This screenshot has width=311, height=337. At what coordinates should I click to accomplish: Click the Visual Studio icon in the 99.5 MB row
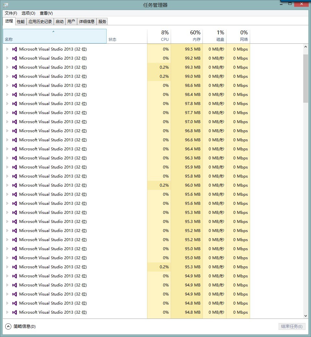click(x=14, y=49)
